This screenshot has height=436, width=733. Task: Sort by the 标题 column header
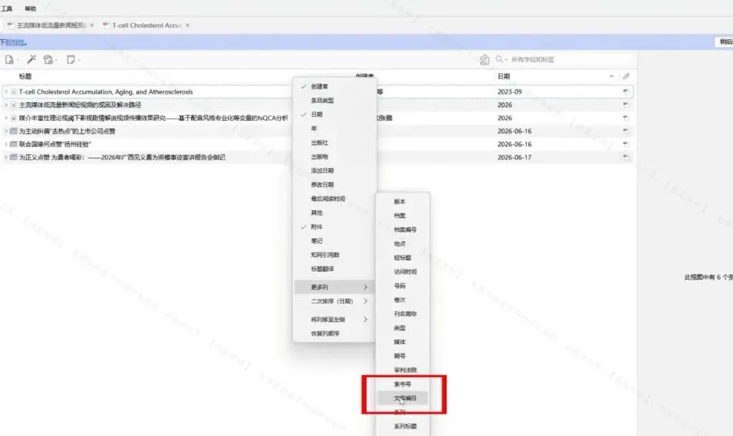[x=25, y=76]
